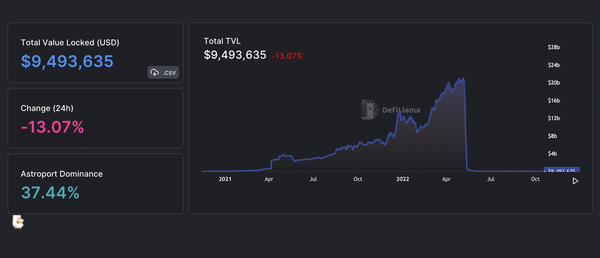Click the 2021 label on time axis
Screen dimensions: 600x258
[225, 179]
